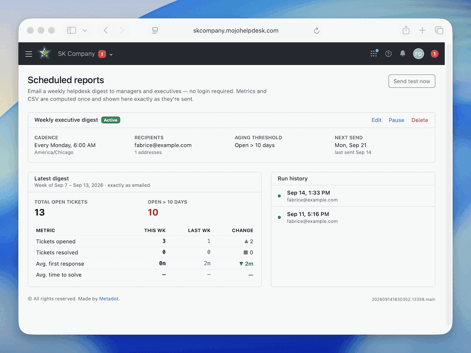Open the help question mark icon
Image resolution: width=471 pixels, height=353 pixels.
pyautogui.click(x=389, y=54)
